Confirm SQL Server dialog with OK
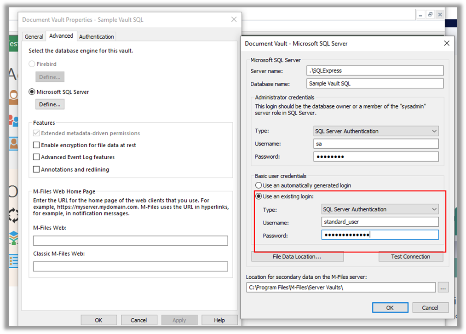466x334 pixels. (390, 308)
